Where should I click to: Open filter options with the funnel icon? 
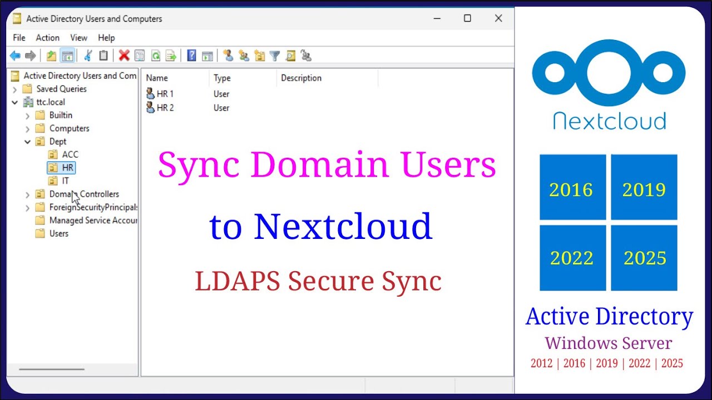pos(275,56)
